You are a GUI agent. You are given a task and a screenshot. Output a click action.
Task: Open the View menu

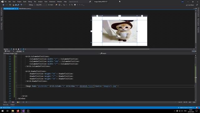pyautogui.click(x=14, y=2)
